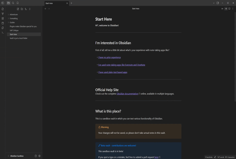The width and height of the screenshot is (236, 159).
Task: Click the 'What is this place?' heading
Action: [x=108, y=111]
